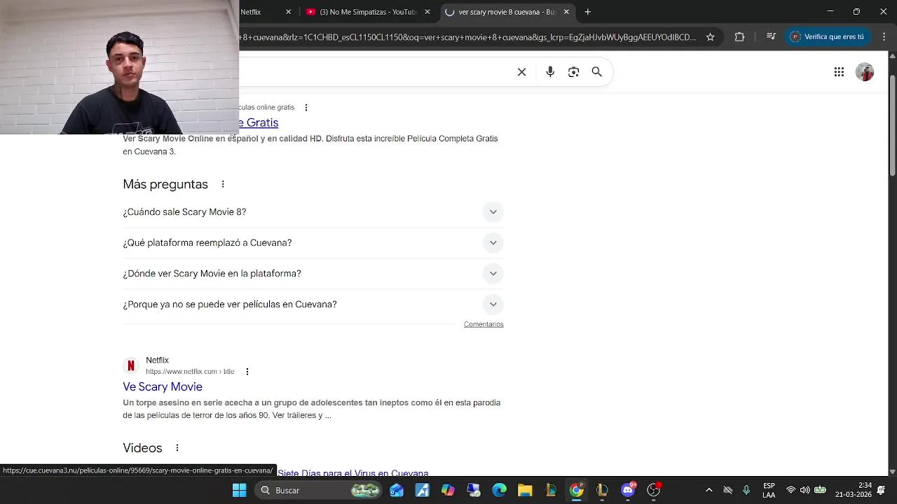Click the Verifica que eres tú profile chip
The height and width of the screenshot is (504, 897).
[827, 37]
